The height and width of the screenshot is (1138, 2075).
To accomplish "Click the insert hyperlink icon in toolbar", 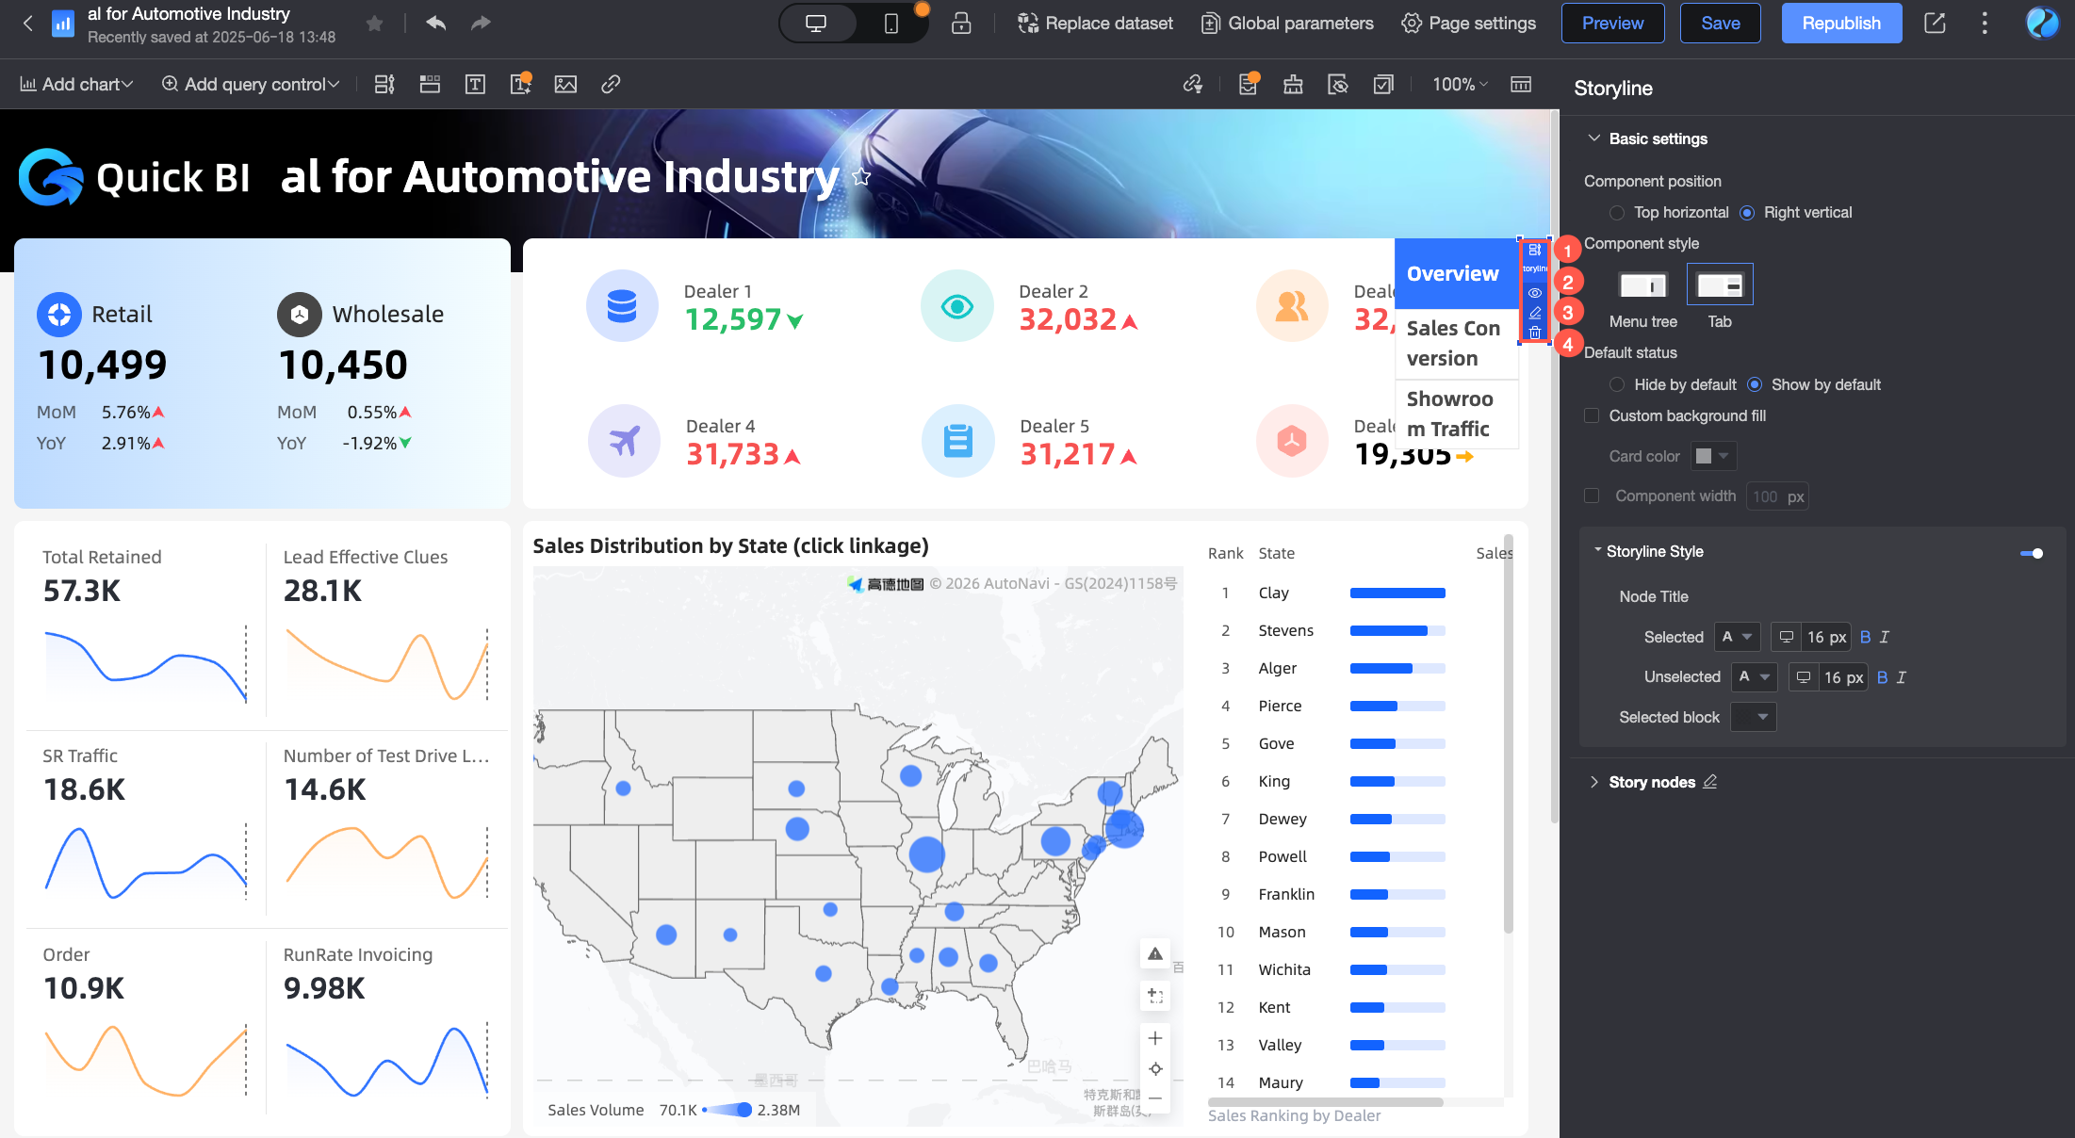I will (611, 85).
